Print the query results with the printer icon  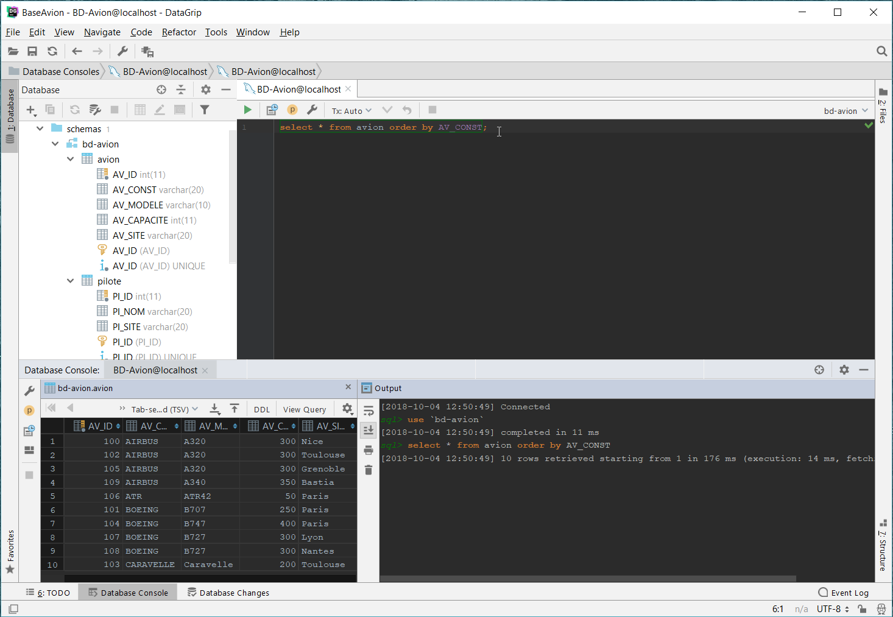pyautogui.click(x=368, y=450)
